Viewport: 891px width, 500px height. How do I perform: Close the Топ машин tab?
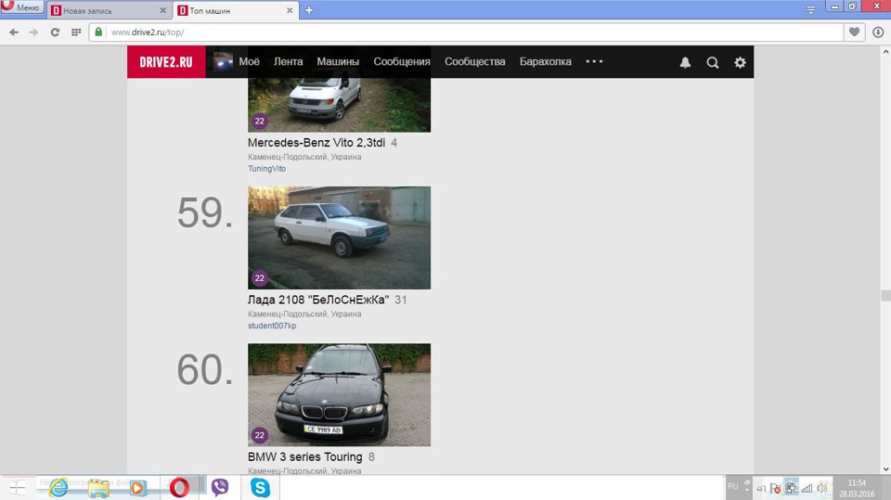tap(290, 10)
